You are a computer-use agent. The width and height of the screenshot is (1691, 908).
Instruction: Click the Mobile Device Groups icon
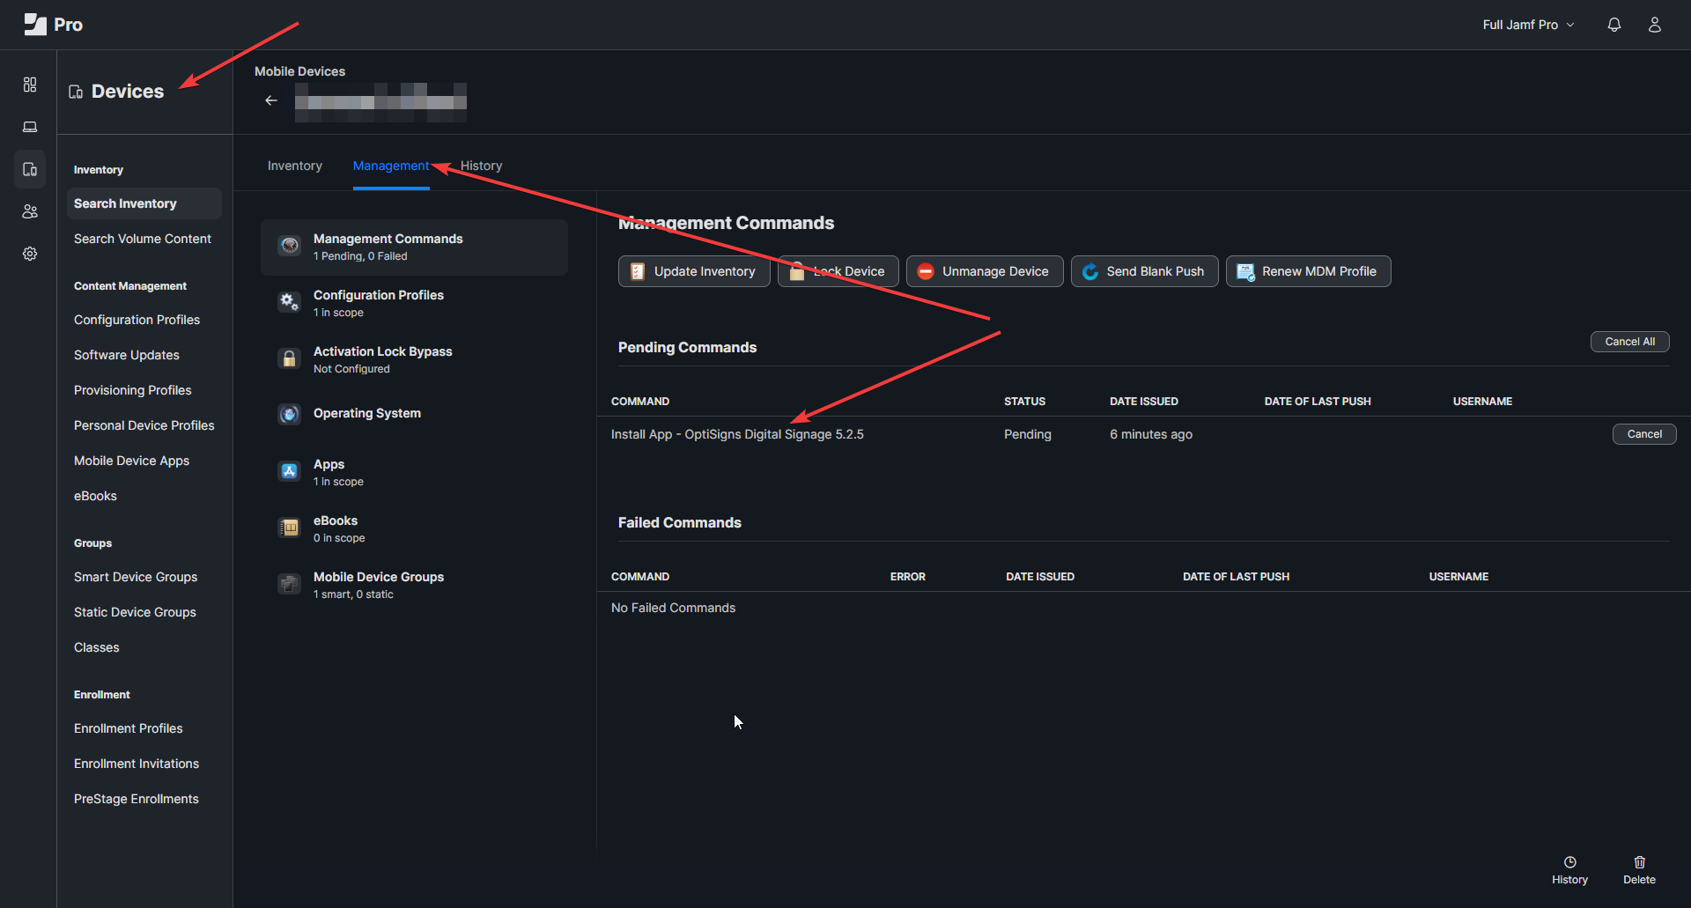(x=289, y=584)
